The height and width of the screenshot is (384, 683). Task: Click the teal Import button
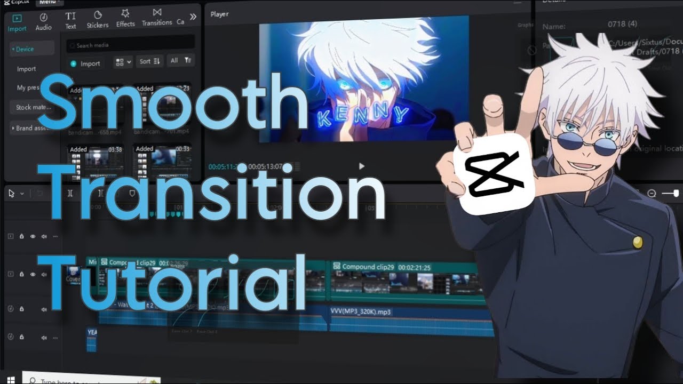coord(85,63)
